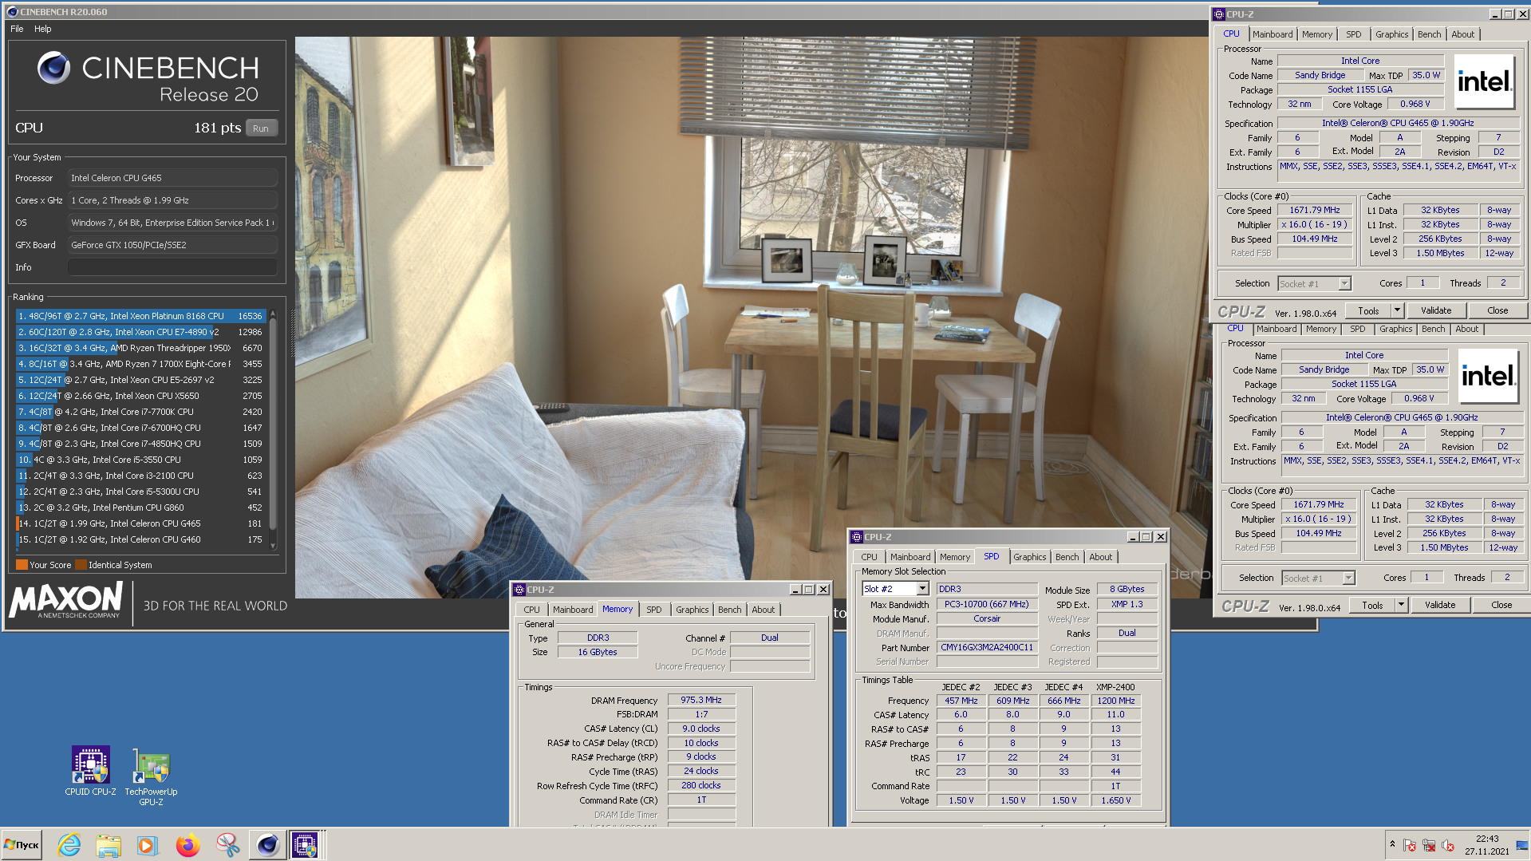The width and height of the screenshot is (1531, 861).
Task: Select the CPU tab in SPD CPU-Z window
Action: pos(869,557)
